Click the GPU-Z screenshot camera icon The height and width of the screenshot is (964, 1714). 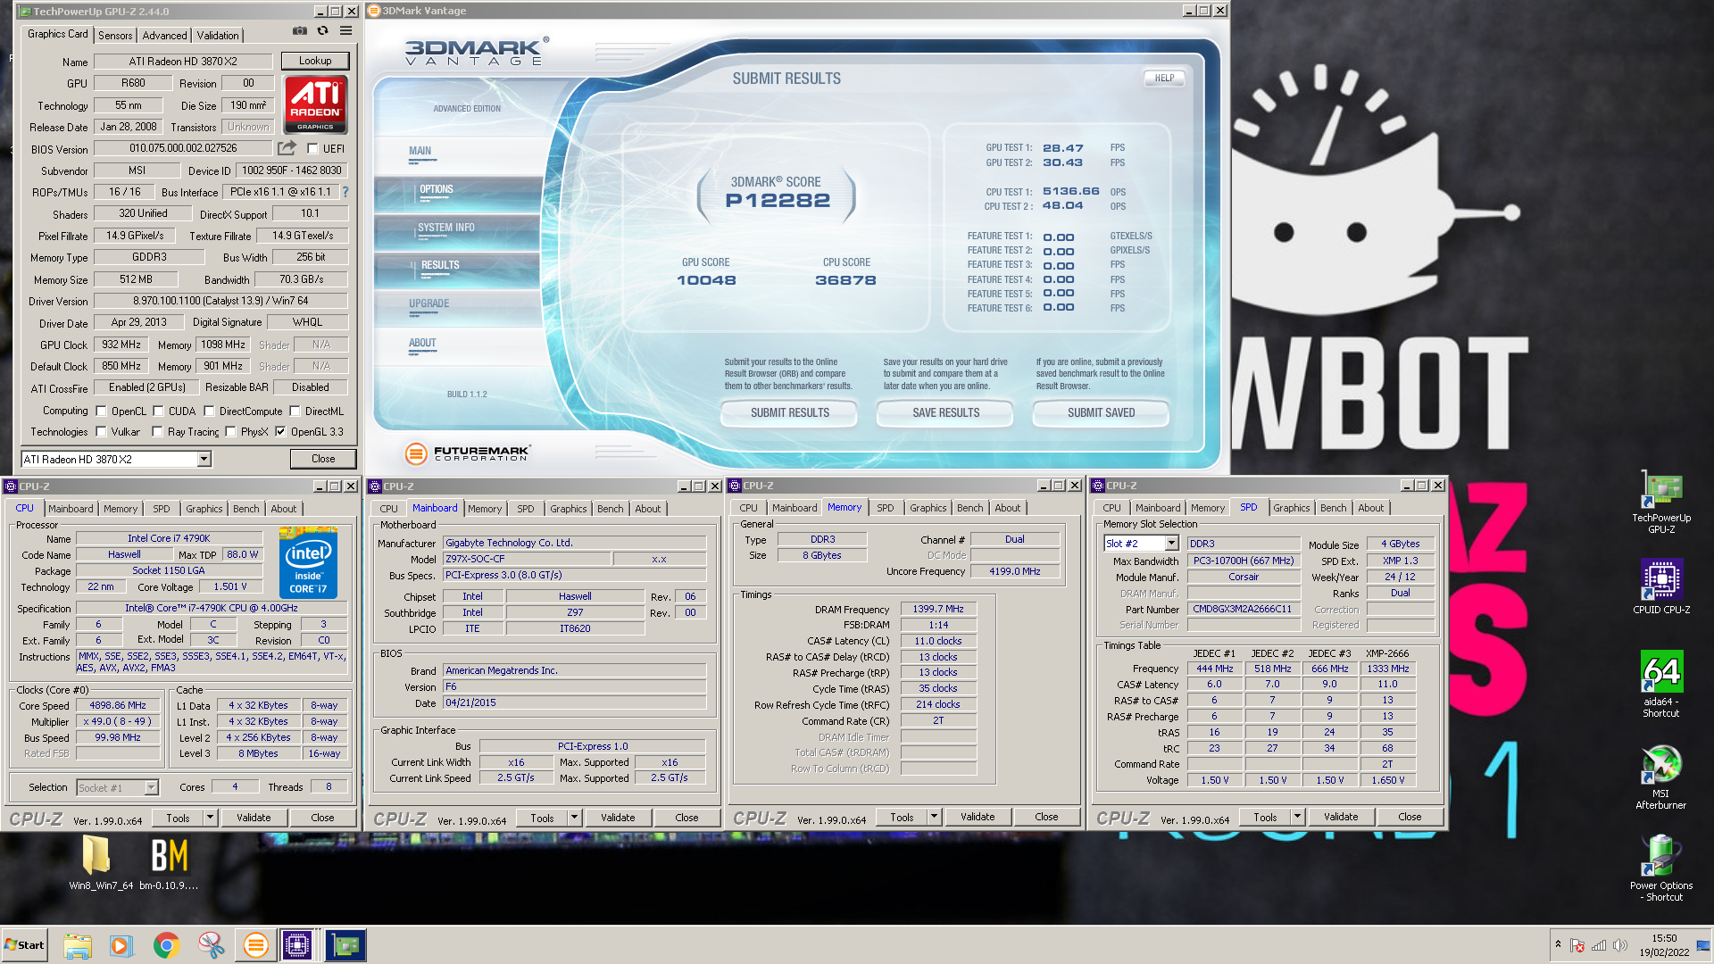point(300,31)
